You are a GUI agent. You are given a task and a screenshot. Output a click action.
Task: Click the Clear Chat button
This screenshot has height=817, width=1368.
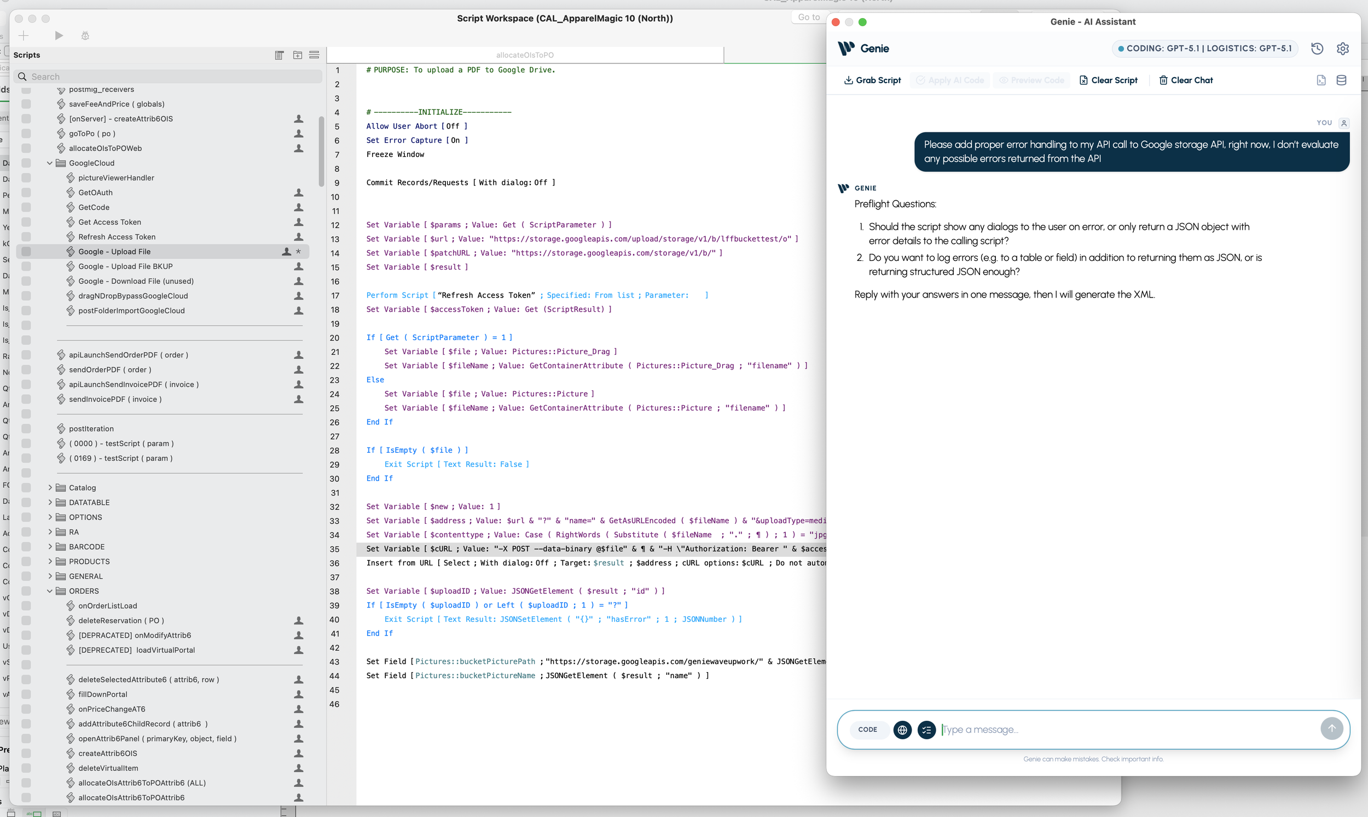coord(1186,80)
